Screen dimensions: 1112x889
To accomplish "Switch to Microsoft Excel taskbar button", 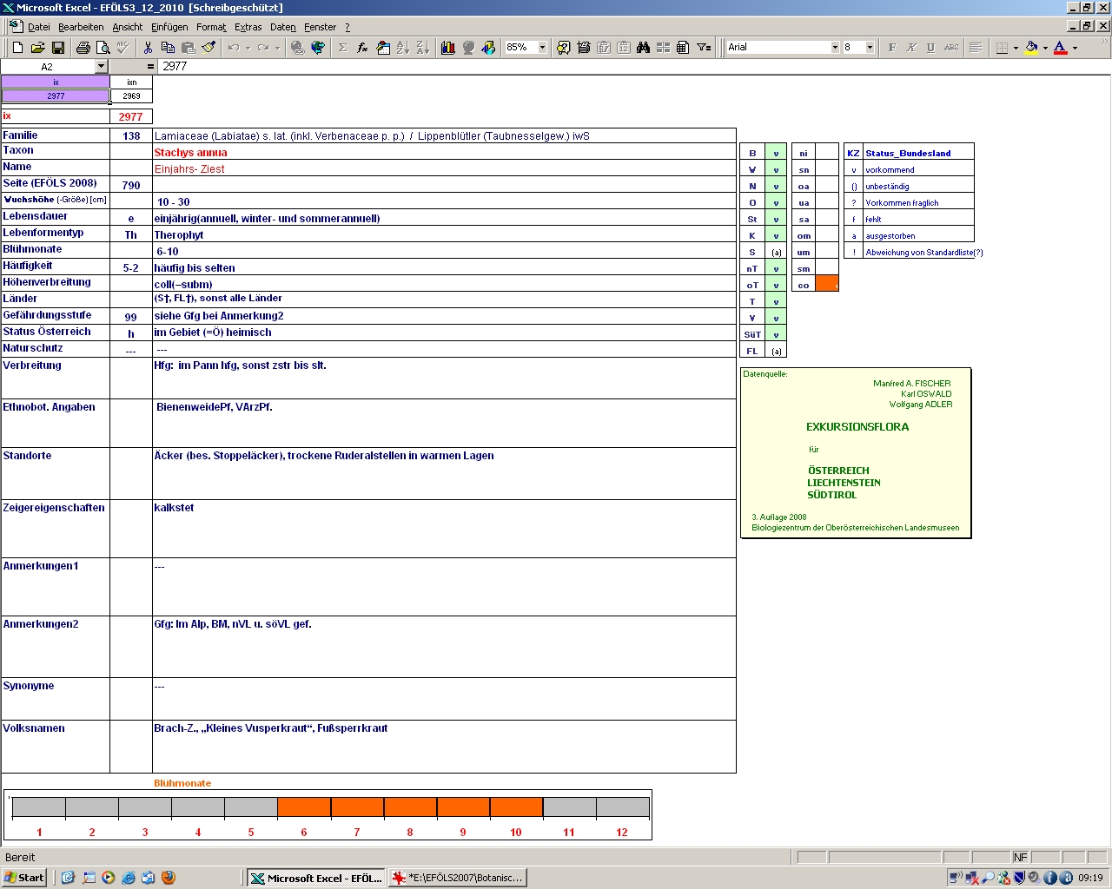I will point(316,878).
